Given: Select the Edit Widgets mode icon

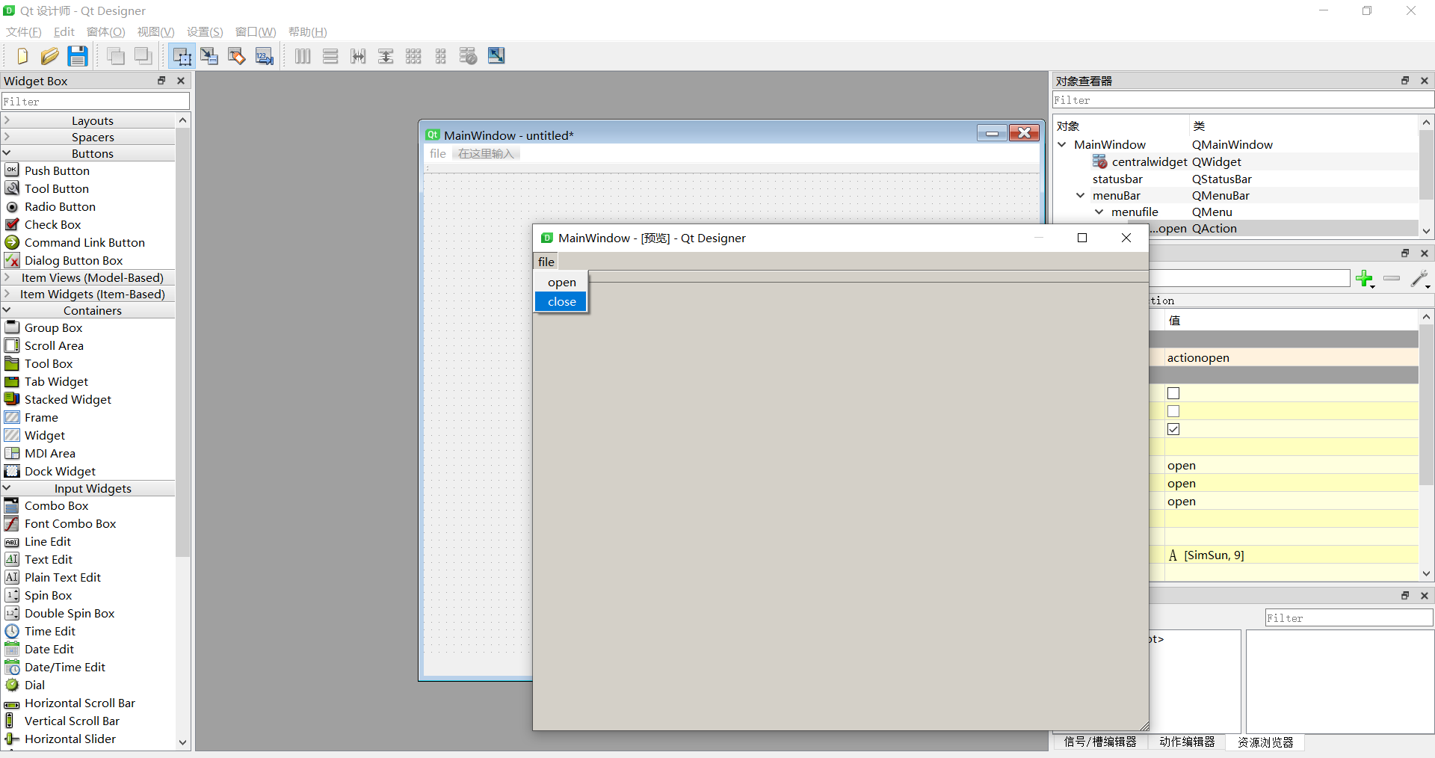Looking at the screenshot, I should click(182, 56).
